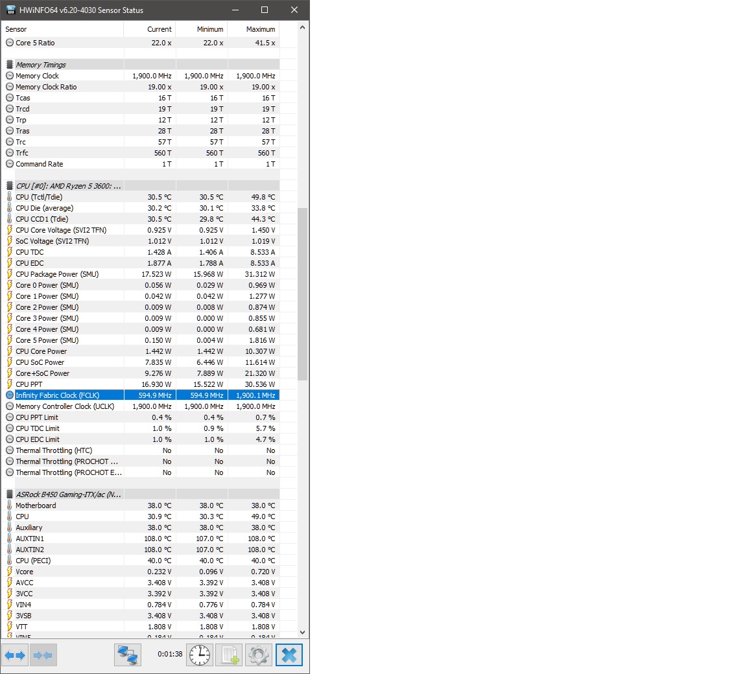Click the thermometer icon beside AUXTIN1

(x=10, y=539)
